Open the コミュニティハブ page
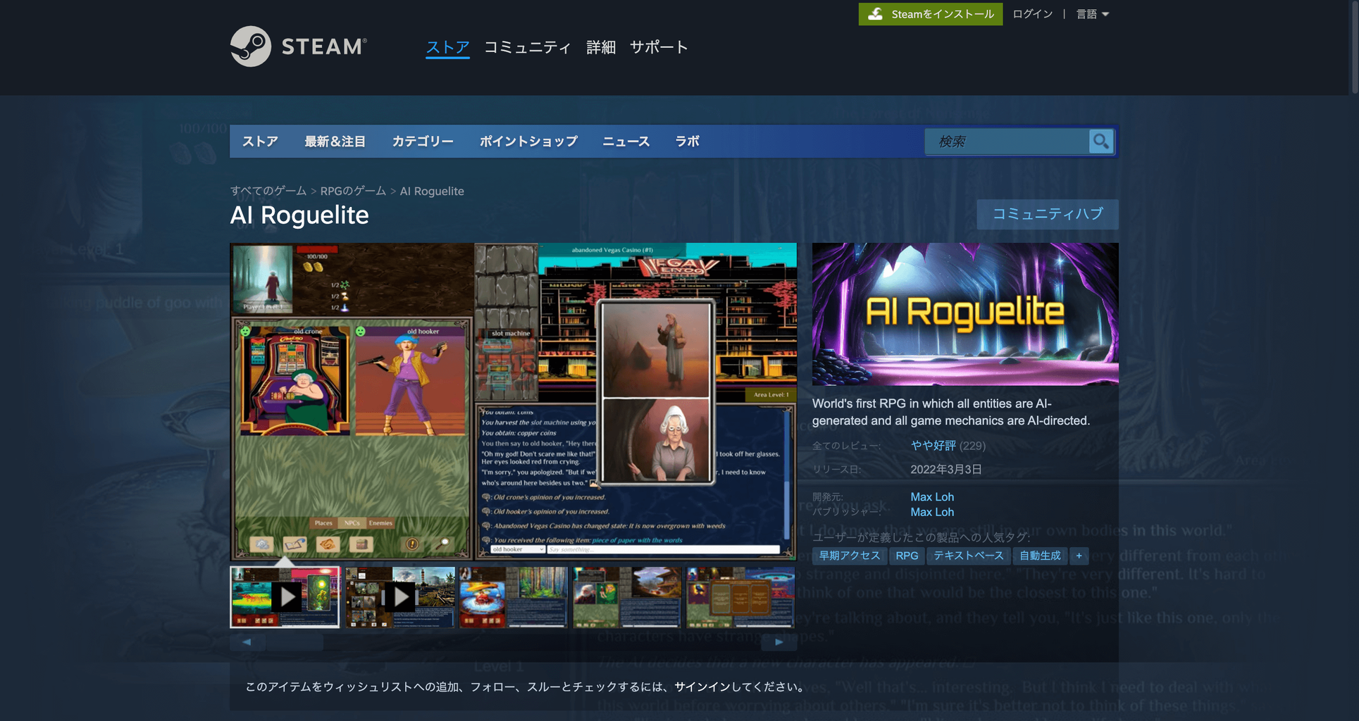The width and height of the screenshot is (1359, 721). pyautogui.click(x=1047, y=214)
